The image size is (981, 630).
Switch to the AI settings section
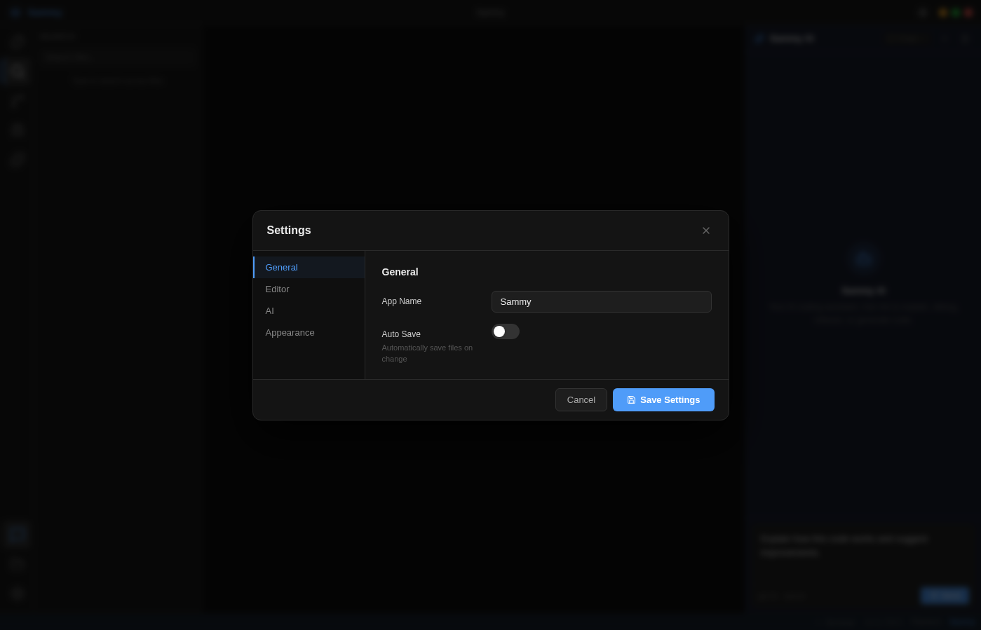click(x=269, y=310)
